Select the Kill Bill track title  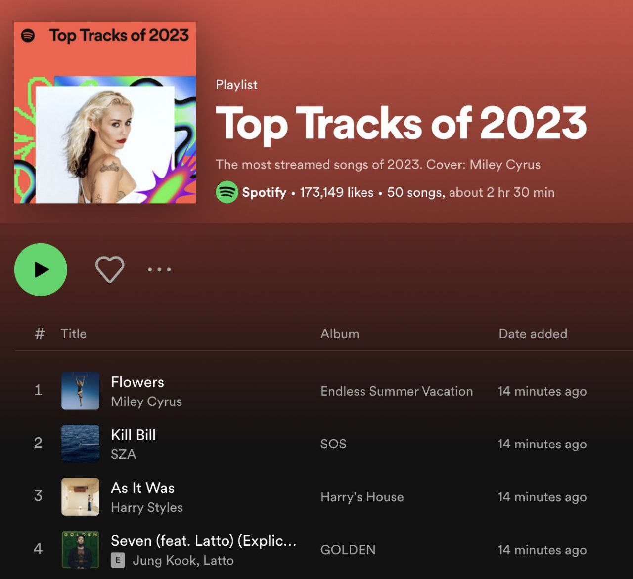[133, 435]
